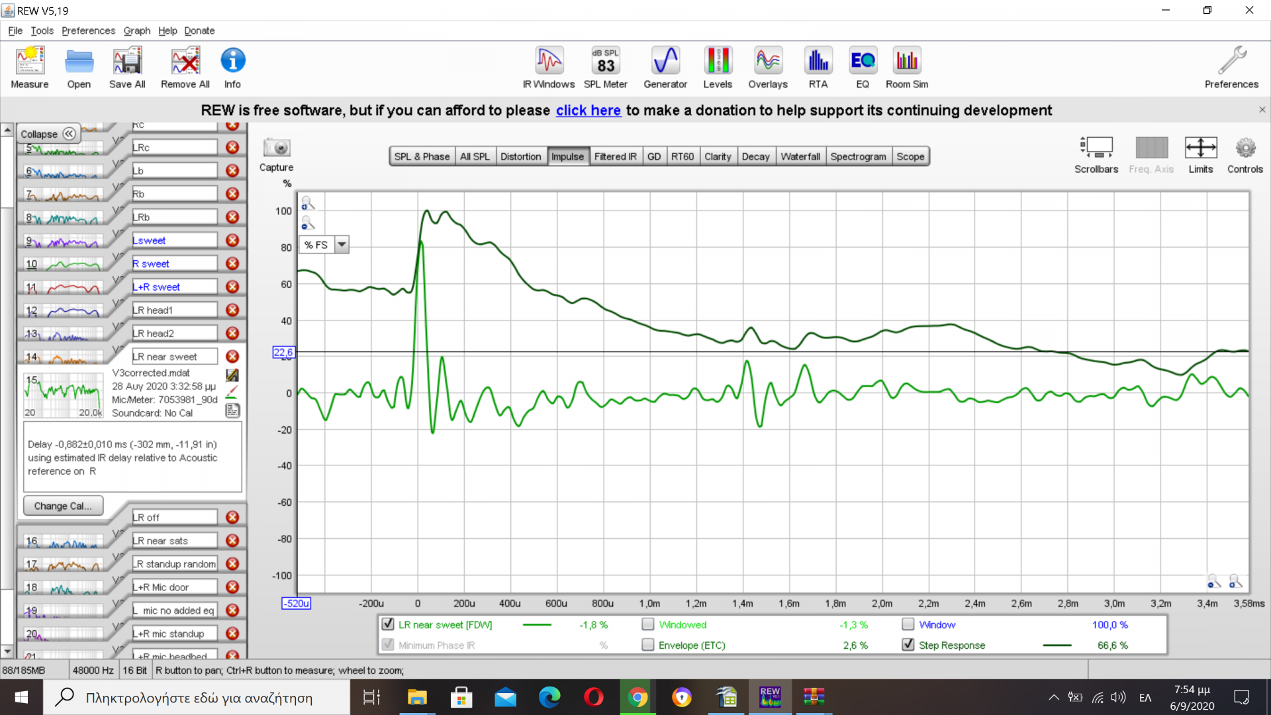
Task: Click the lower-right zoom in magnifier
Action: 1235,581
